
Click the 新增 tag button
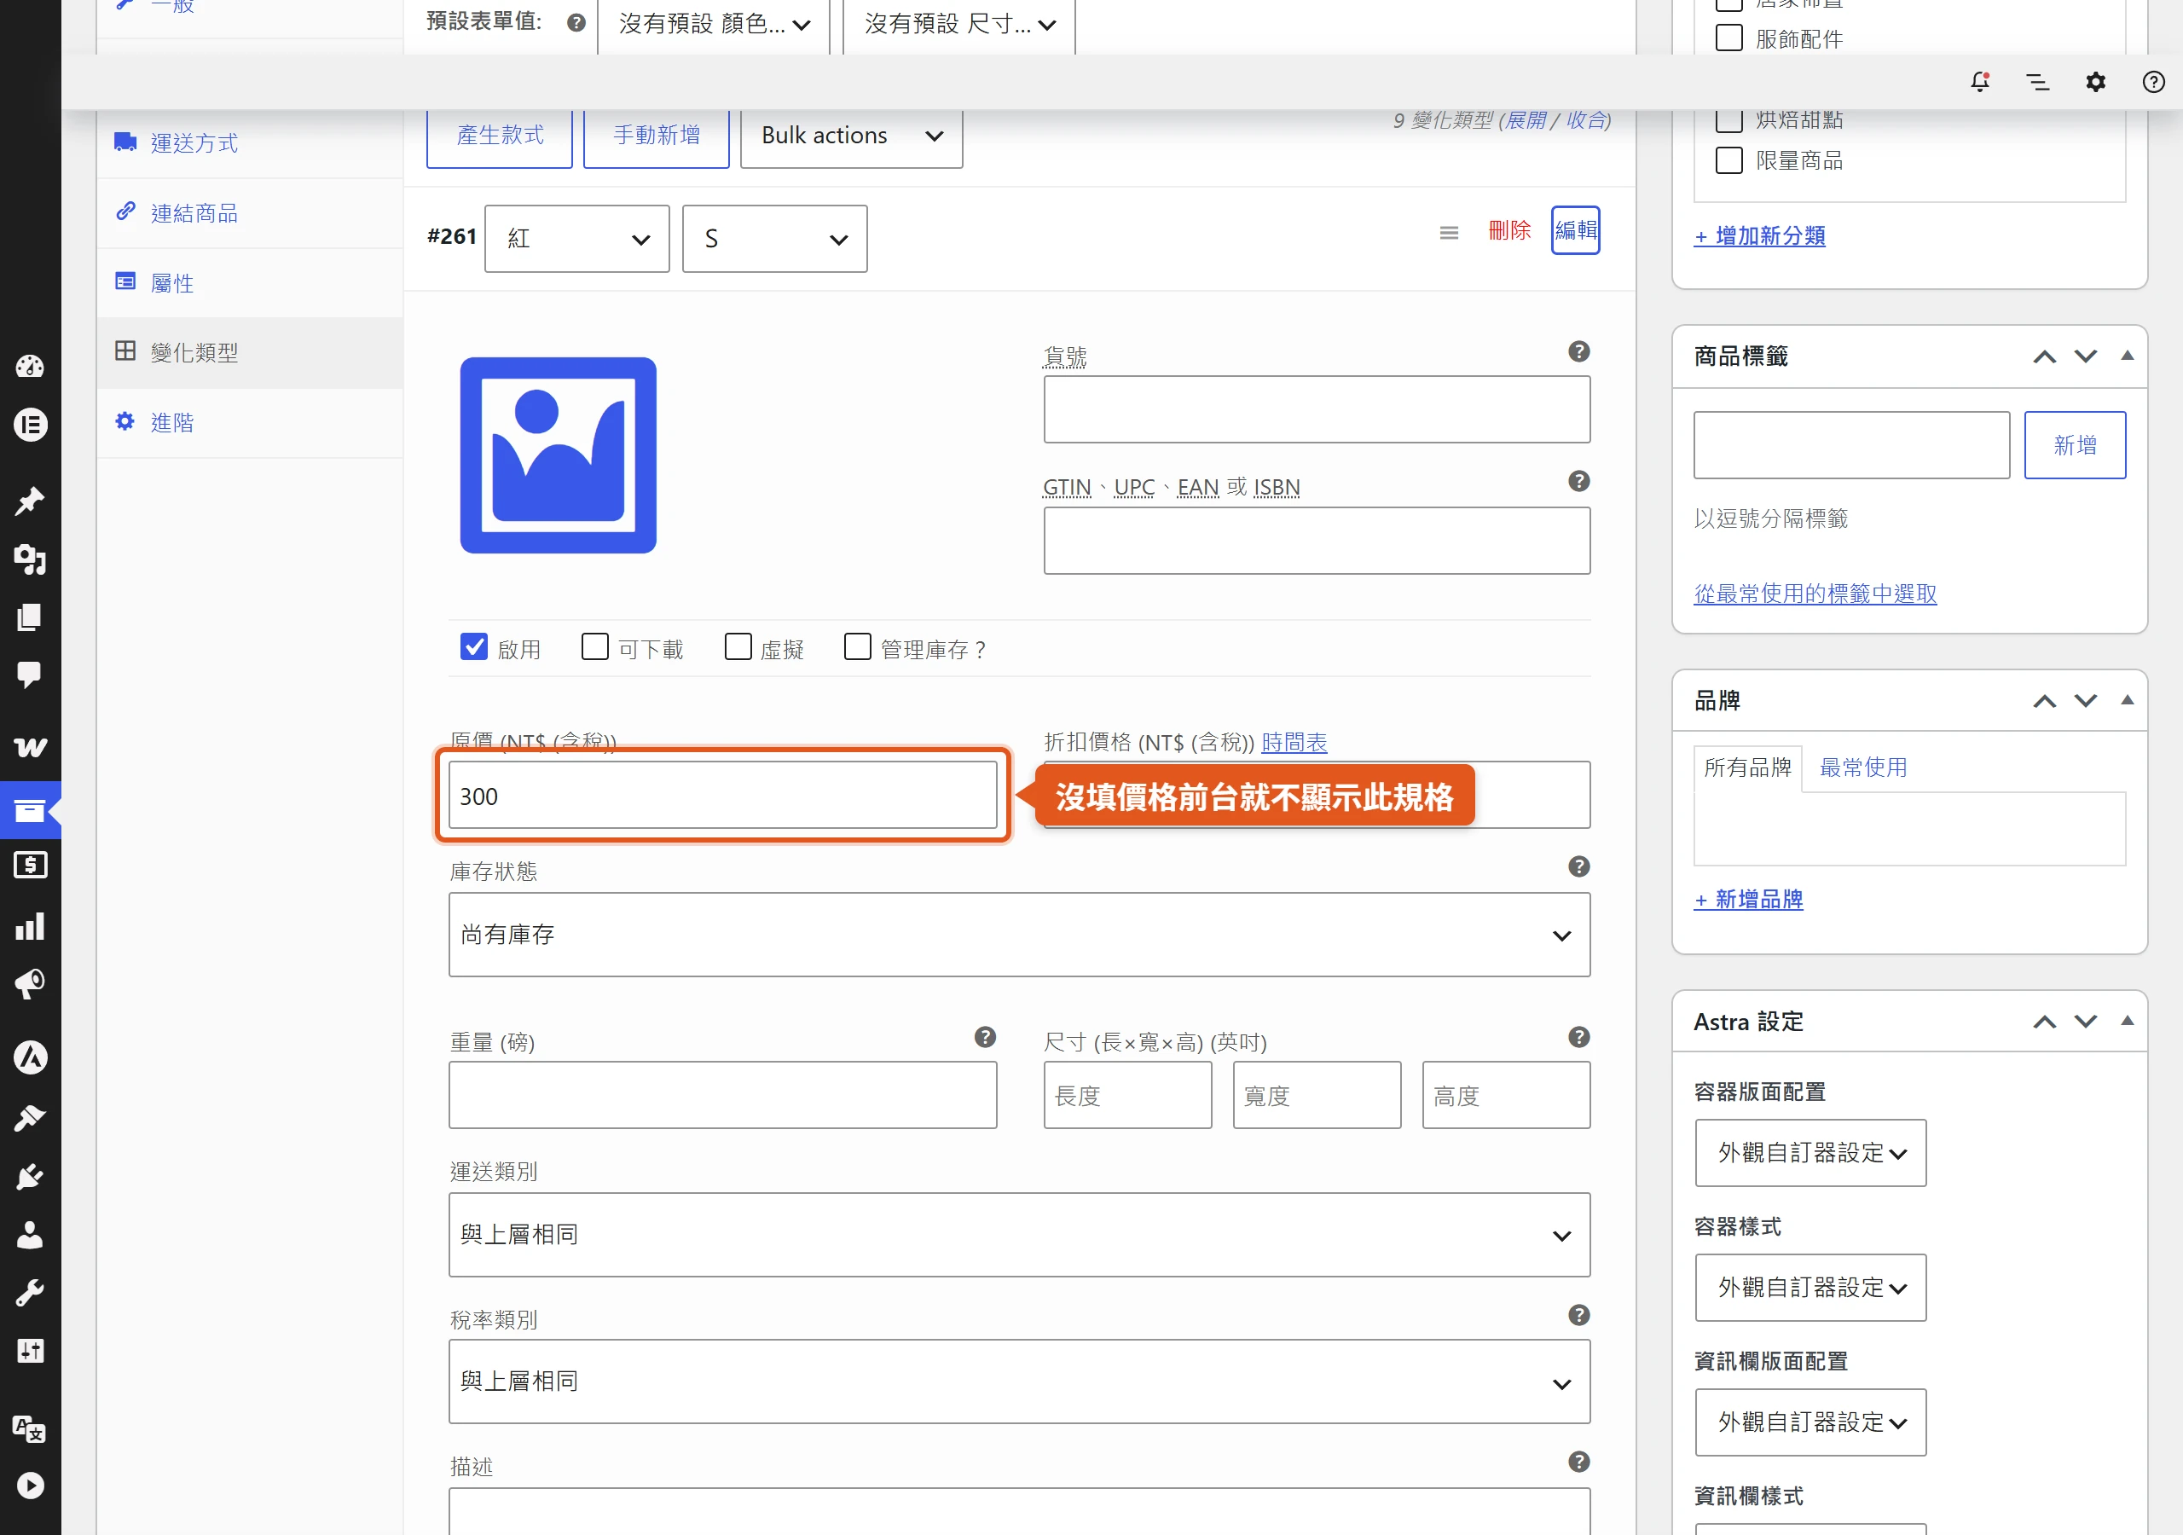point(2075,445)
